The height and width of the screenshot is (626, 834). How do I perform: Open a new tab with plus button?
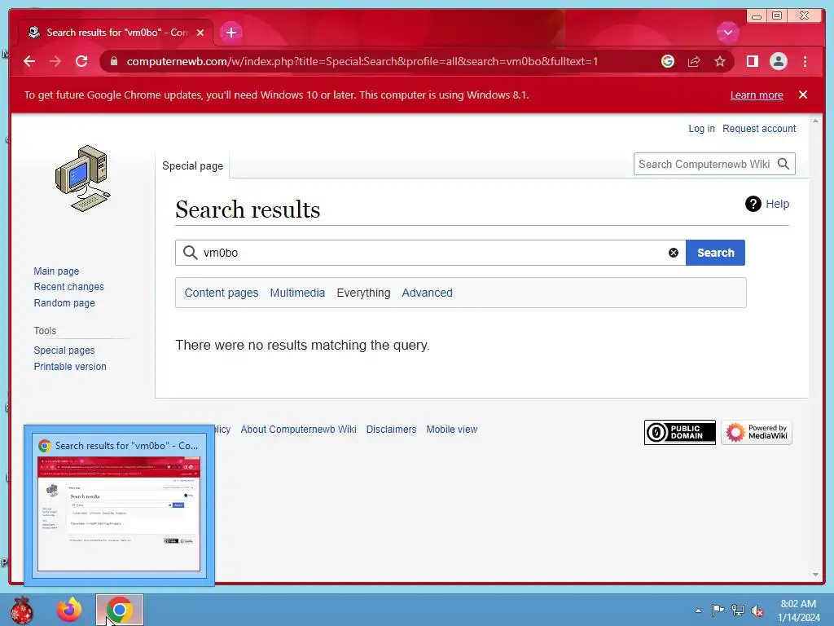230,33
